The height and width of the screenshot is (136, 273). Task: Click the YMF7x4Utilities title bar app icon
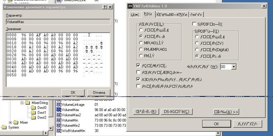(130, 6)
